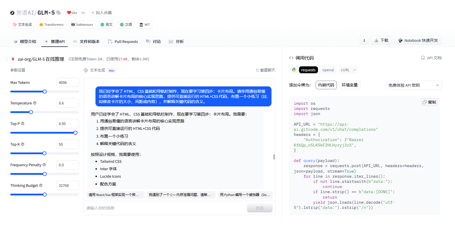Click the zai-org/GLM-5 在线推理 logo icon
This screenshot has height=226, width=455.
tap(13, 59)
